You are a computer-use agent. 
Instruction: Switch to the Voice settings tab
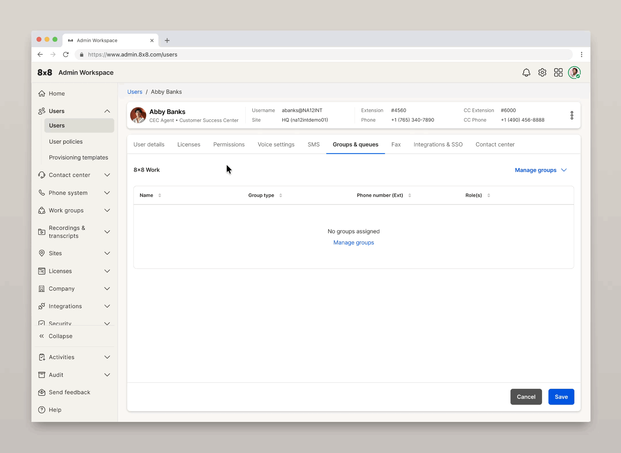point(276,144)
